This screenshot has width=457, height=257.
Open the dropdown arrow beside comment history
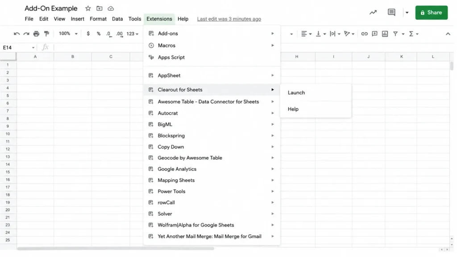(407, 12)
